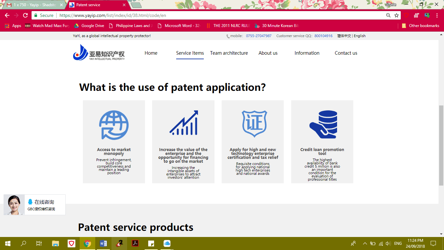444x250 pixels.
Task: Click the globe market monopoly icon
Action: (114, 125)
